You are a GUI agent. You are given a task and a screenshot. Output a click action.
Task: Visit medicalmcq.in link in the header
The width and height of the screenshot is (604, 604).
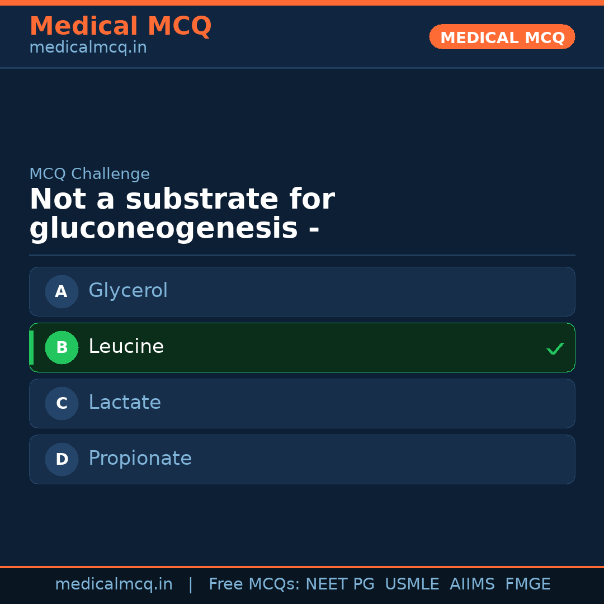88,47
